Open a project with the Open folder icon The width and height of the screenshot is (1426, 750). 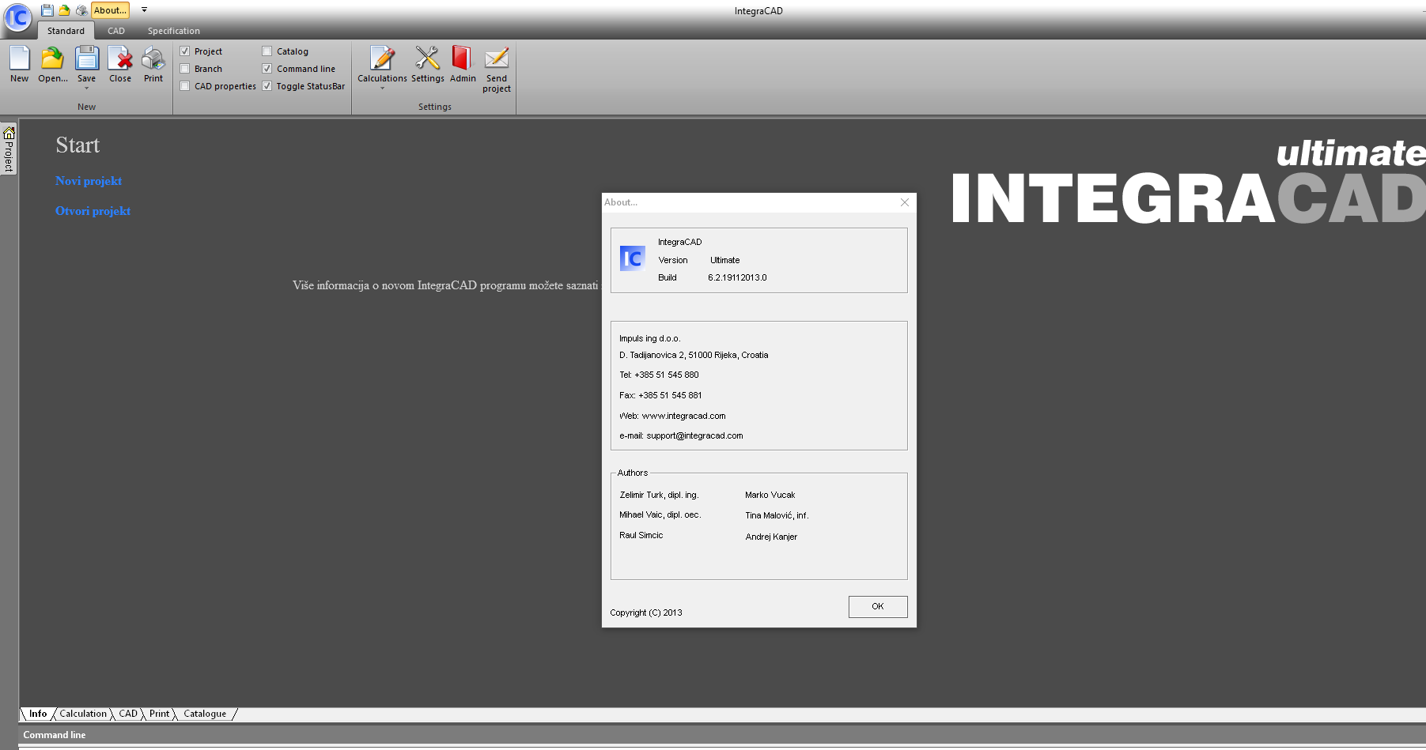pos(52,59)
